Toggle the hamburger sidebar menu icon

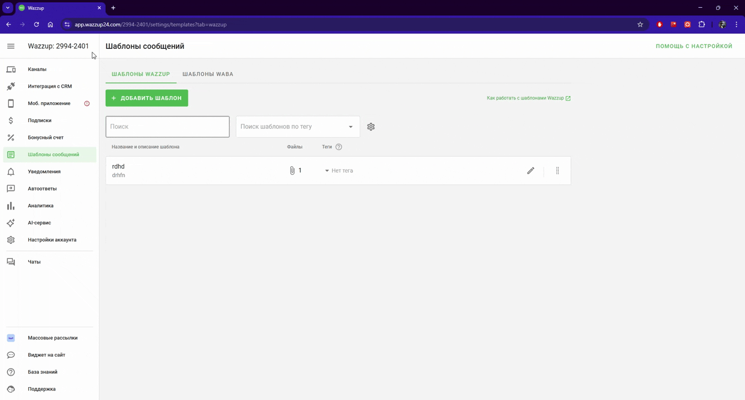point(11,46)
